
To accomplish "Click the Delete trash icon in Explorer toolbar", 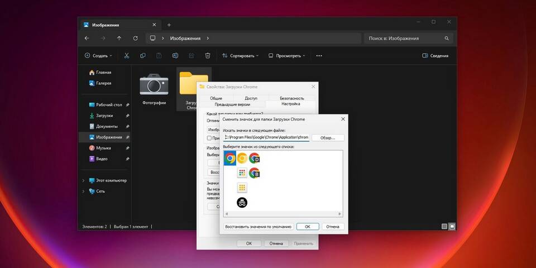I will point(208,56).
